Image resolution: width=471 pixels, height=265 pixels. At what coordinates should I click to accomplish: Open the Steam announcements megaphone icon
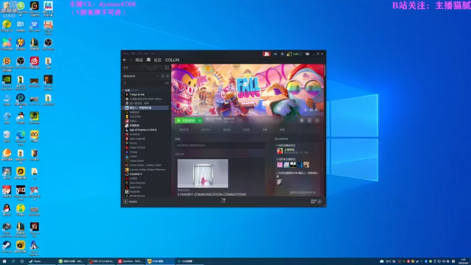point(276,54)
